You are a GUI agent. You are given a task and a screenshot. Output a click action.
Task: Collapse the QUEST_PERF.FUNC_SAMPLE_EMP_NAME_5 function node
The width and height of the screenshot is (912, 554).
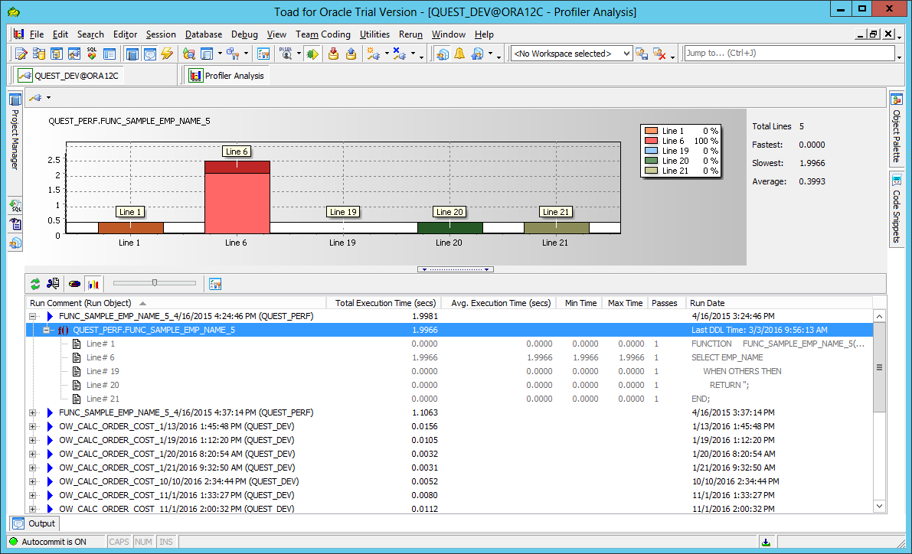46,331
